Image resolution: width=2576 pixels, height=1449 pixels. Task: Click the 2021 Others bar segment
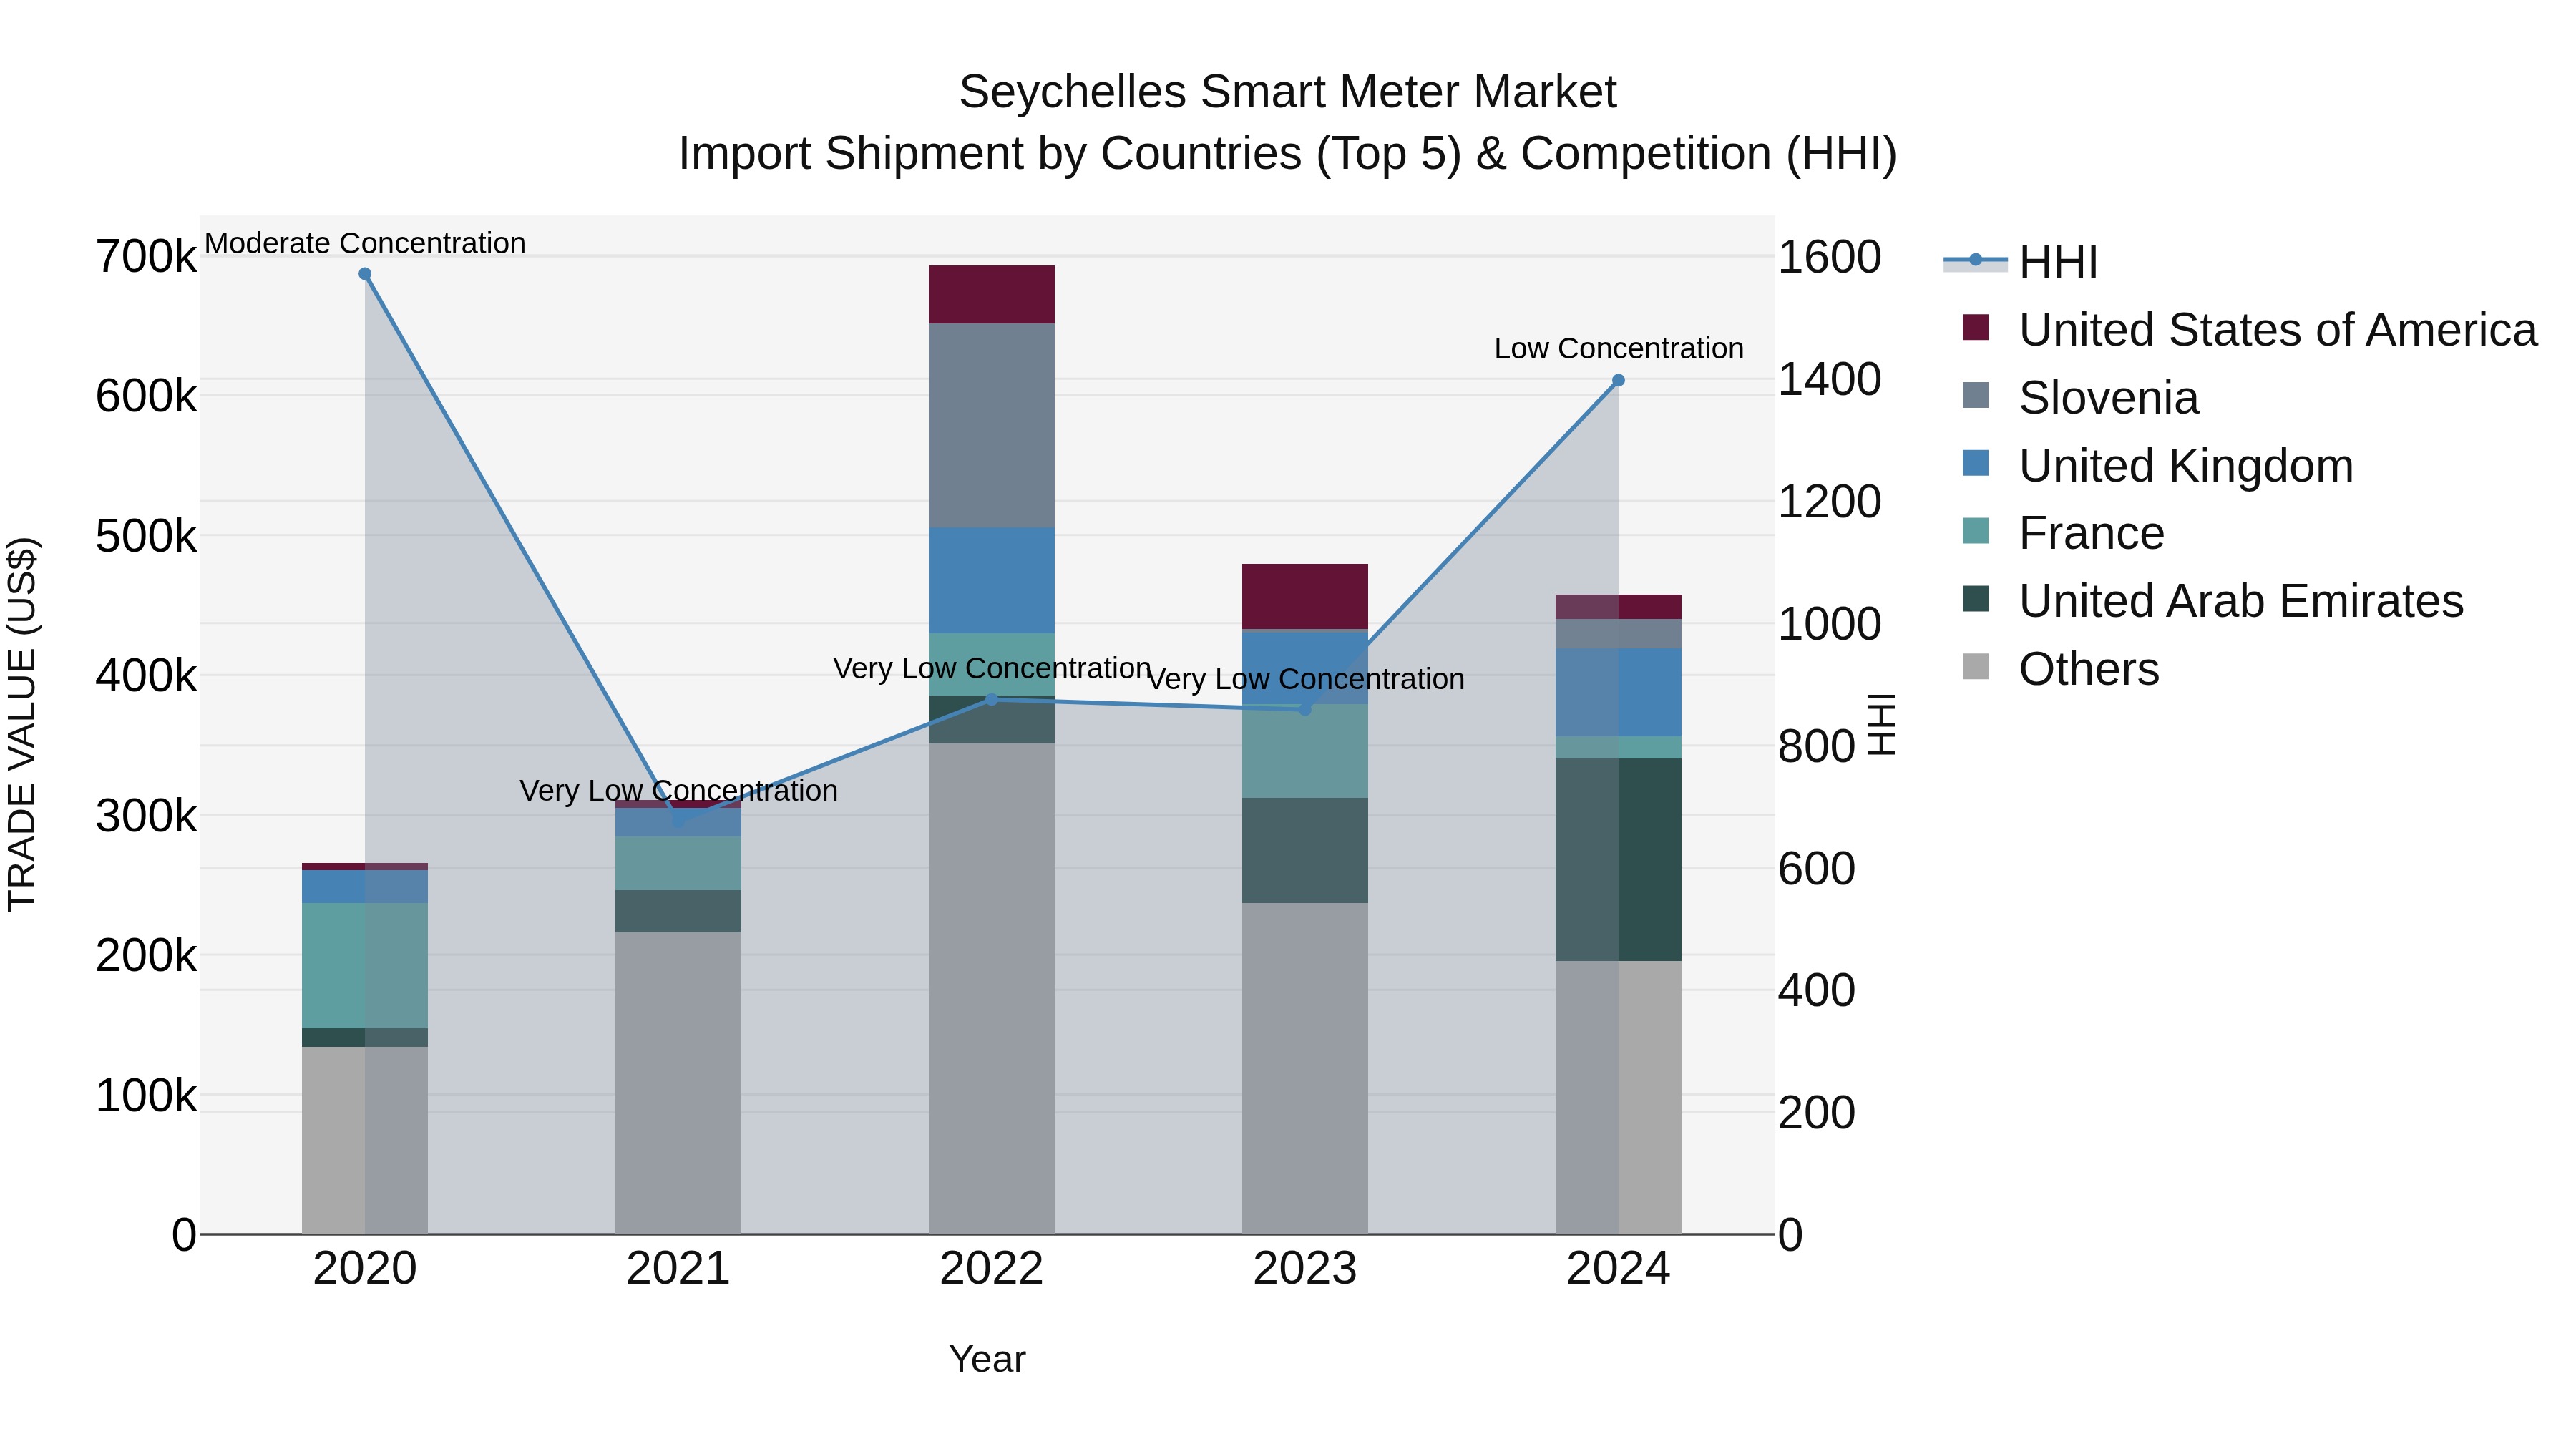click(679, 1083)
